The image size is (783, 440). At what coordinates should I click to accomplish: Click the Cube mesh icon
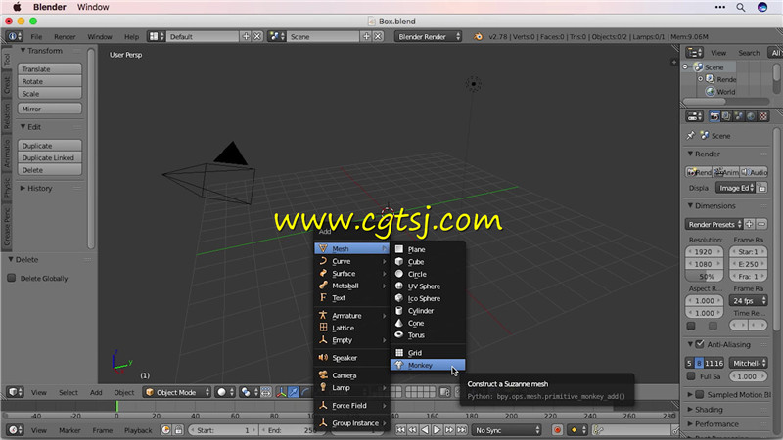coord(399,261)
